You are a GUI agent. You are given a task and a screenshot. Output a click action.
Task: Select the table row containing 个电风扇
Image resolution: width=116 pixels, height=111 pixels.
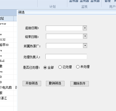tap(8, 88)
